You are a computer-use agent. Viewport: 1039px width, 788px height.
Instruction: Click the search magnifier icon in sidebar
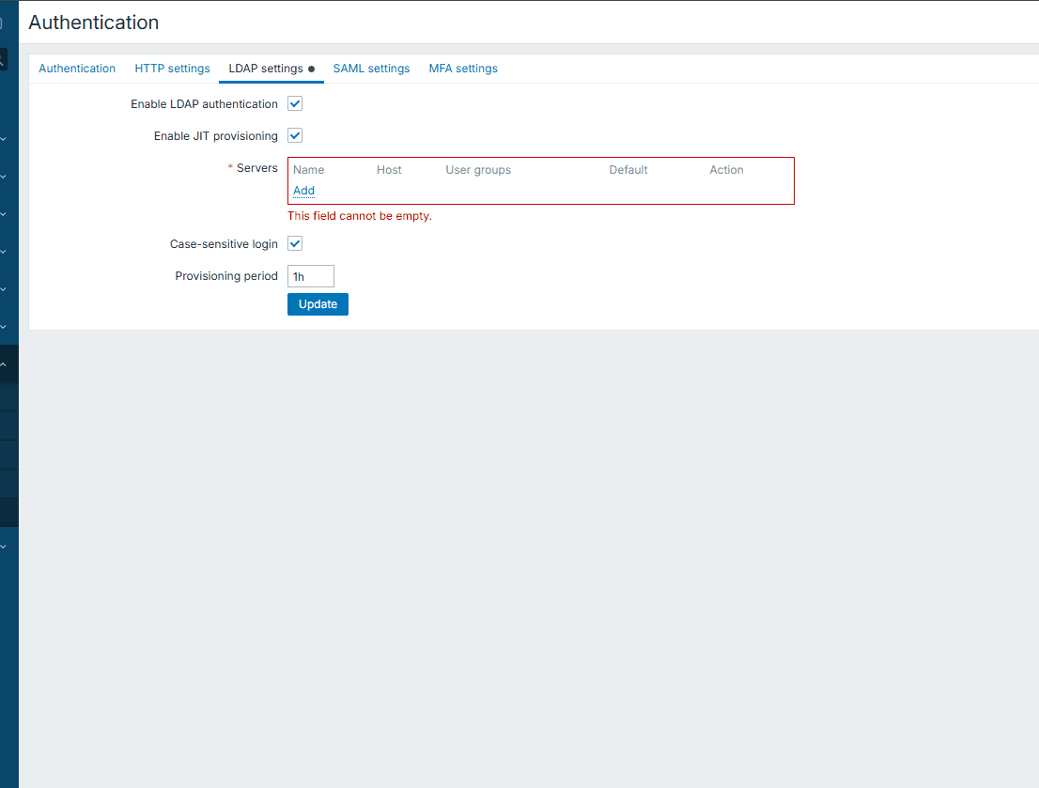(3, 60)
